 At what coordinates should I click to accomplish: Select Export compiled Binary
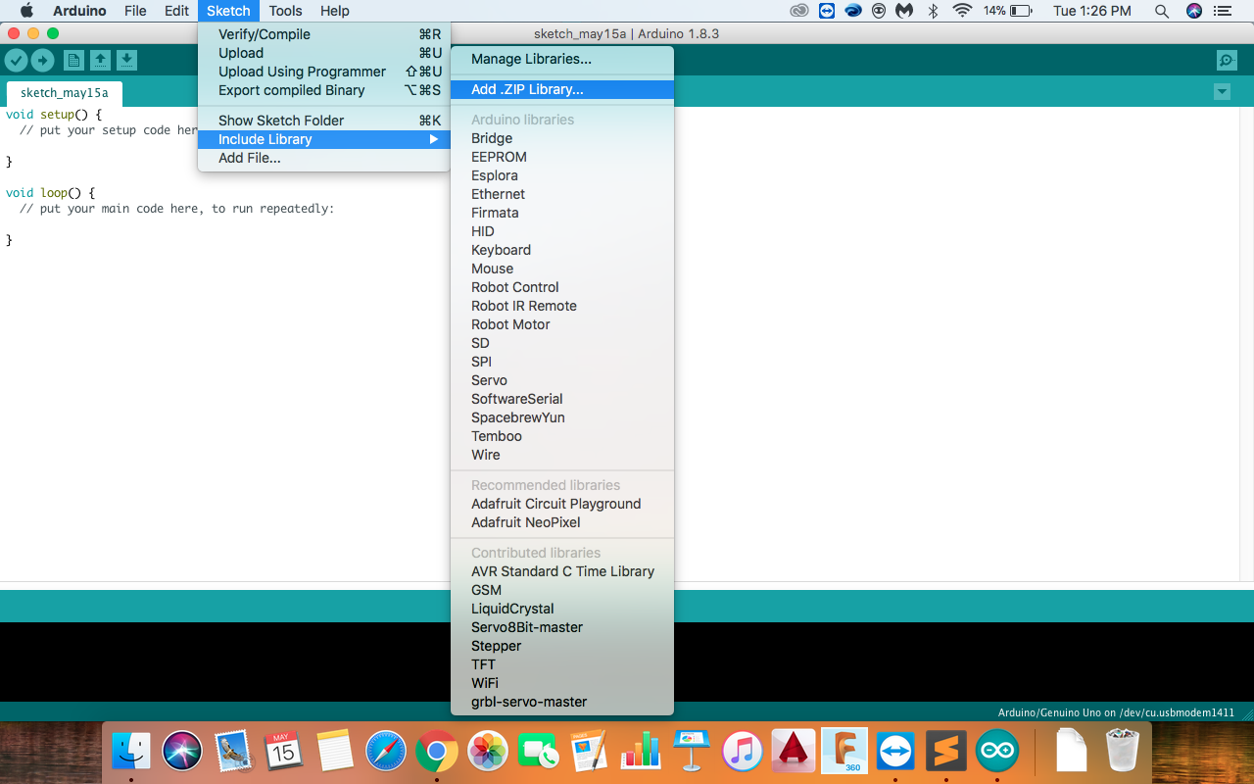coord(324,90)
